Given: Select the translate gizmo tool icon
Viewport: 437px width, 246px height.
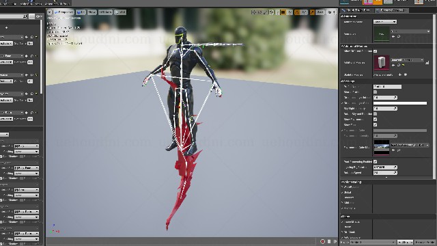Looking at the screenshot, I should (253, 12).
